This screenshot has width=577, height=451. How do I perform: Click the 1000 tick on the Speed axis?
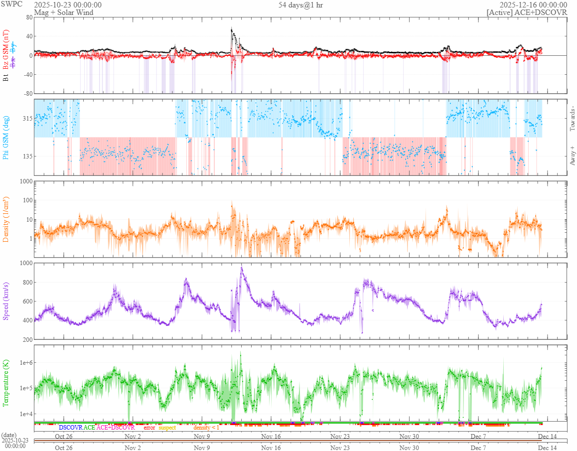point(26,263)
